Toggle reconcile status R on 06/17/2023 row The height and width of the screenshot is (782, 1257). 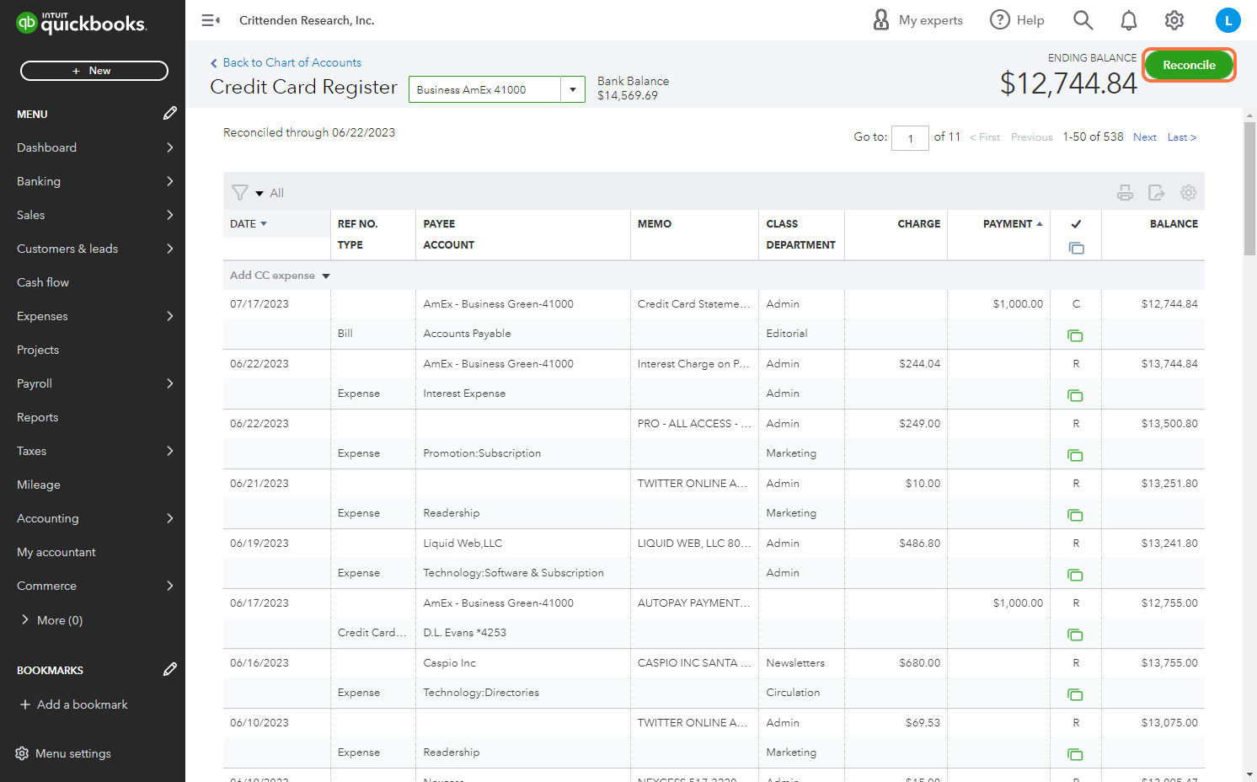pyautogui.click(x=1076, y=603)
